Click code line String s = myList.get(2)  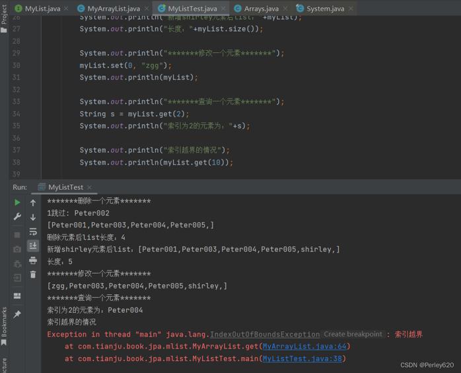(x=134, y=114)
